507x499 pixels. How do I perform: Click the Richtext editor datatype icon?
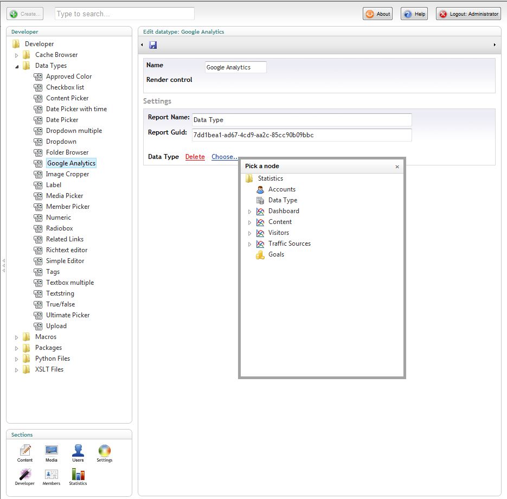38,250
